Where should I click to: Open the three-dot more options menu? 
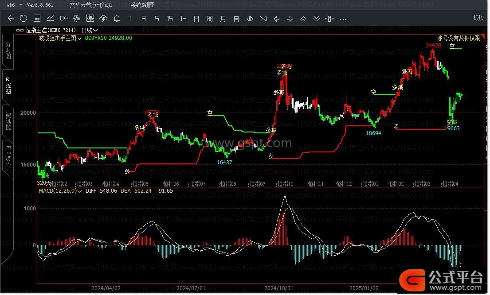(x=343, y=19)
